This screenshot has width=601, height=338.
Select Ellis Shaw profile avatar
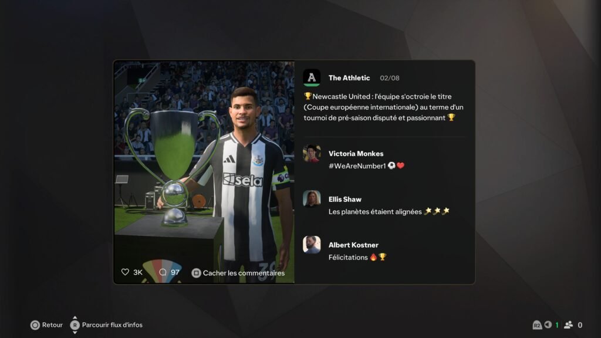coord(312,199)
